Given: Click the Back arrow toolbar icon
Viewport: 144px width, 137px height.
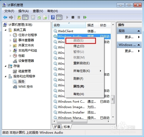Looking at the screenshot, I should [x=5, y=17].
